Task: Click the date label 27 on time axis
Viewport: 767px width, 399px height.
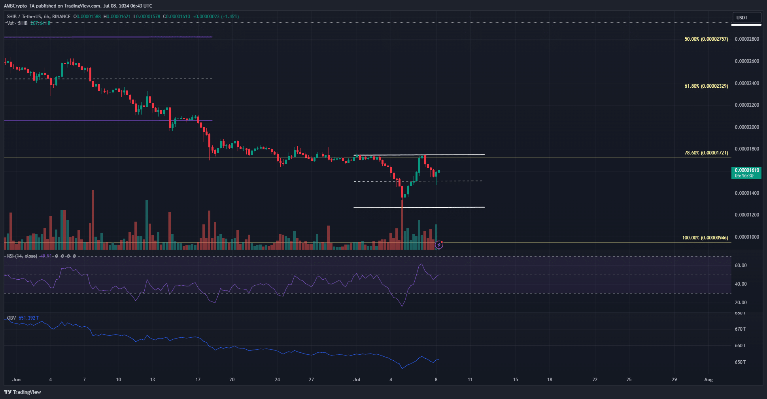Action: (312, 380)
